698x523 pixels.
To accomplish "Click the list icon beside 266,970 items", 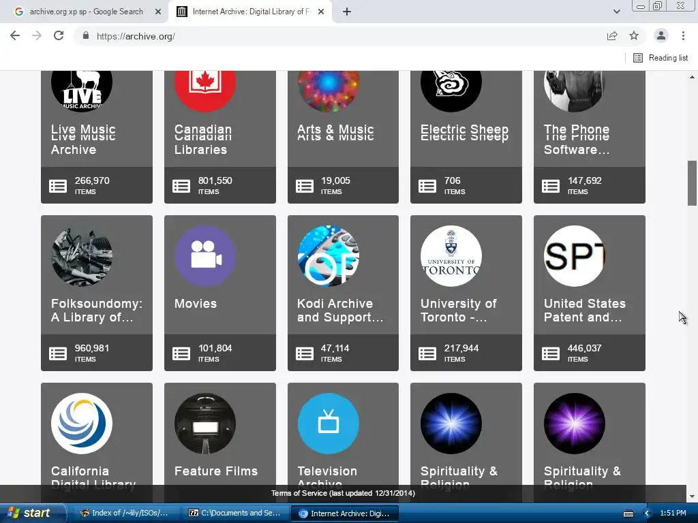I will 58,186.
